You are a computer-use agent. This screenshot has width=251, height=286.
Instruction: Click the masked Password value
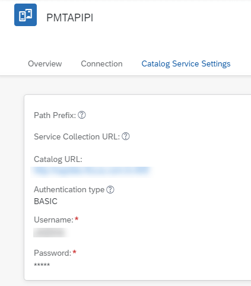pos(42,265)
